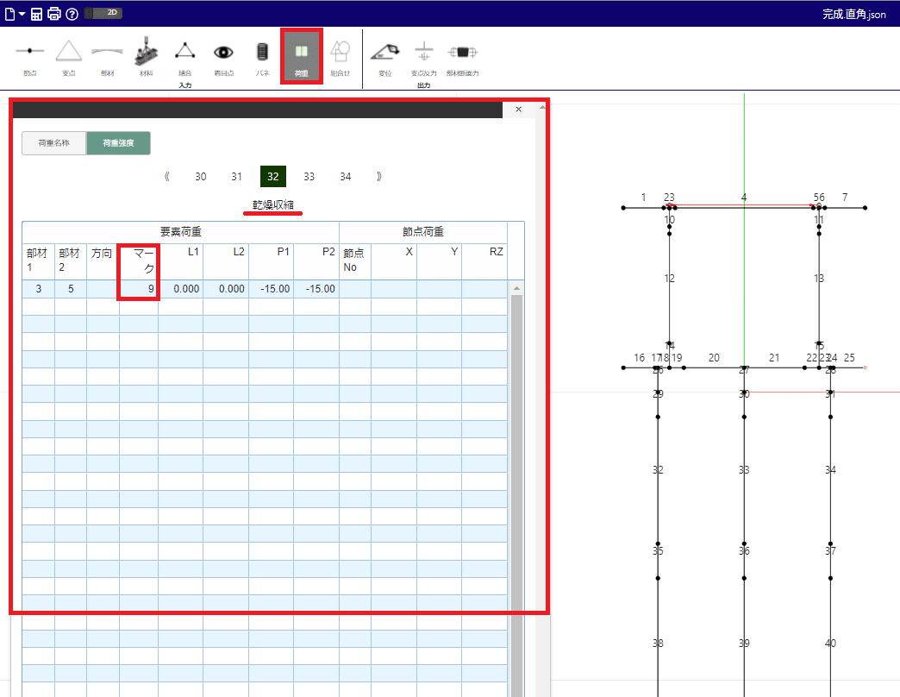900x697 pixels.
Task: Click member label 12 in model view
Action: point(669,279)
